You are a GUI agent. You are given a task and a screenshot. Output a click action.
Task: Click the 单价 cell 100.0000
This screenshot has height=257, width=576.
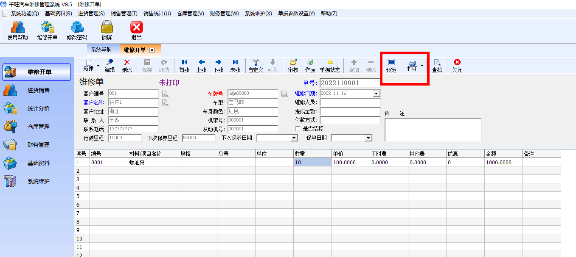(x=351, y=162)
